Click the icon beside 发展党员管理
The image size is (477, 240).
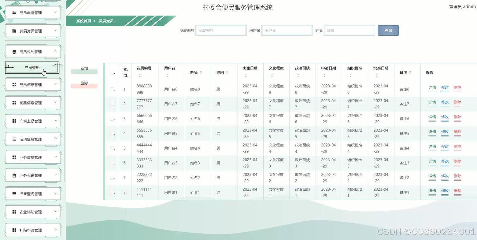(14, 31)
